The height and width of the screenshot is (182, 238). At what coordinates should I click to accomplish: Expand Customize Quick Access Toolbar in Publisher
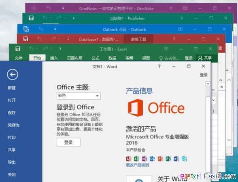(74, 18)
